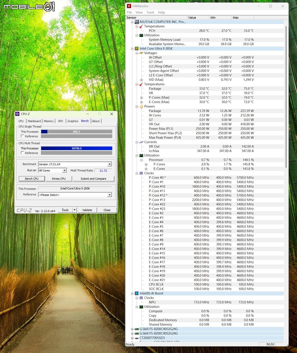Click the Currents wave icon
The height and width of the screenshot is (353, 297).
coord(141,142)
